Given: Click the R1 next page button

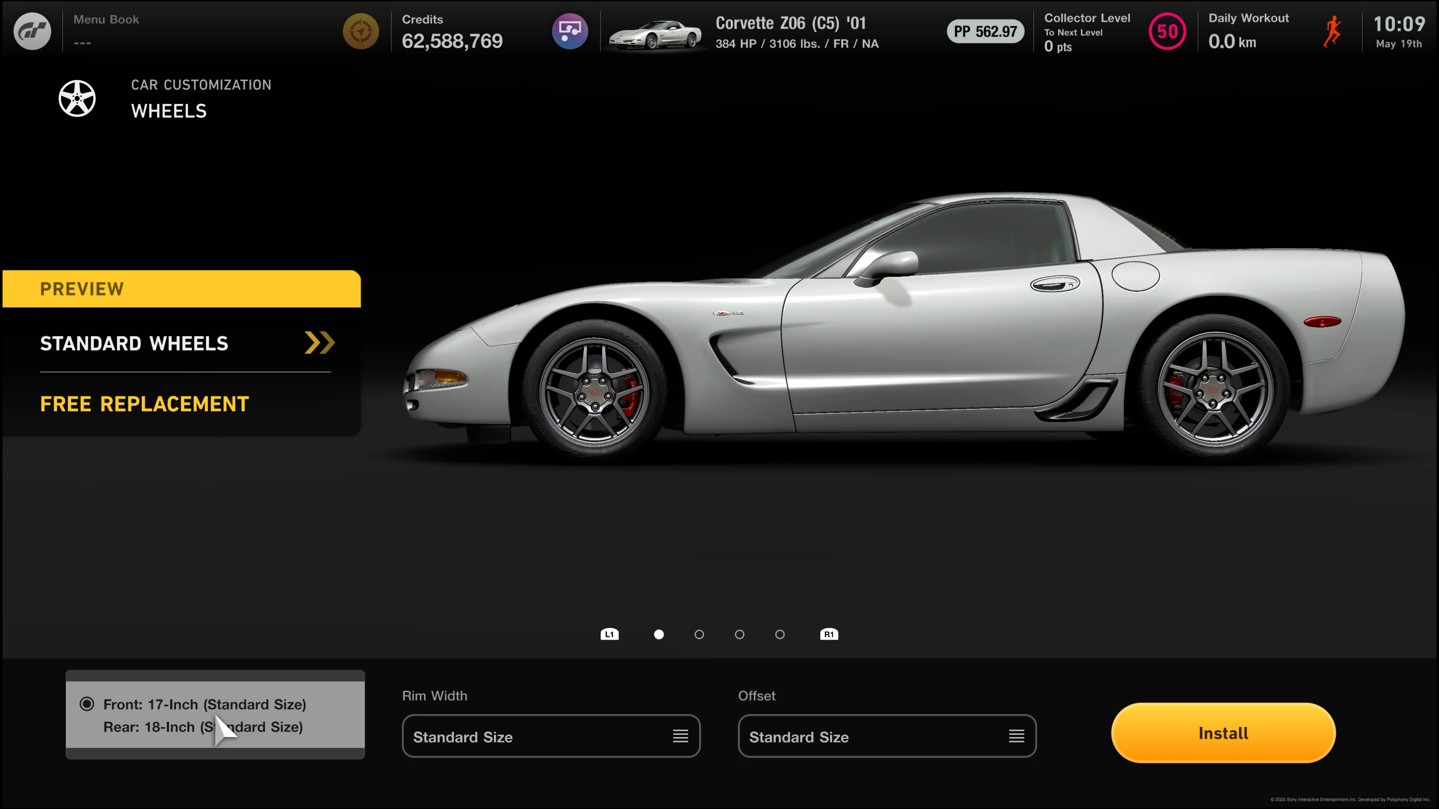Looking at the screenshot, I should (x=829, y=634).
